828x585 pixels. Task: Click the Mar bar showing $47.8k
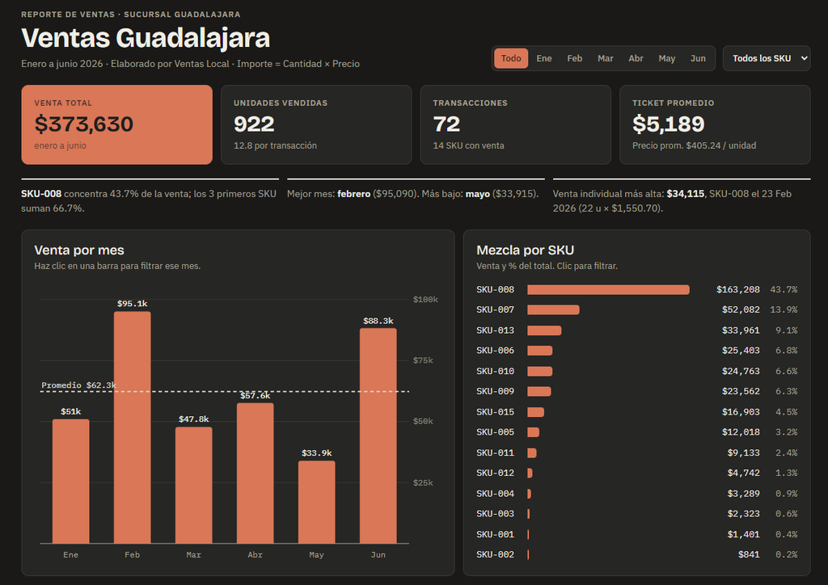pos(194,486)
